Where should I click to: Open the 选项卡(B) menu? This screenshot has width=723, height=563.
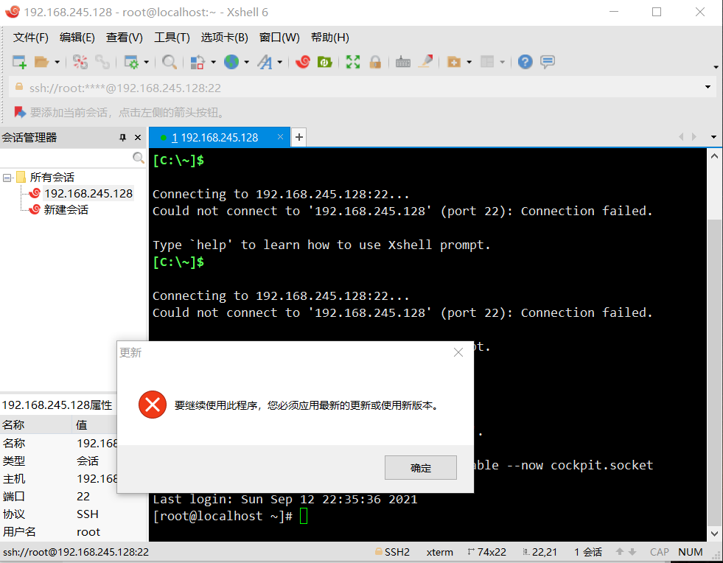(224, 38)
